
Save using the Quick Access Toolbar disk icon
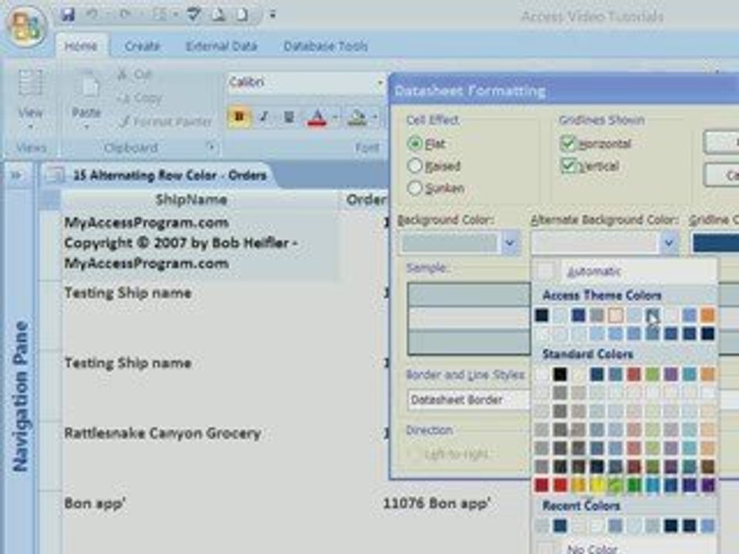coord(69,15)
